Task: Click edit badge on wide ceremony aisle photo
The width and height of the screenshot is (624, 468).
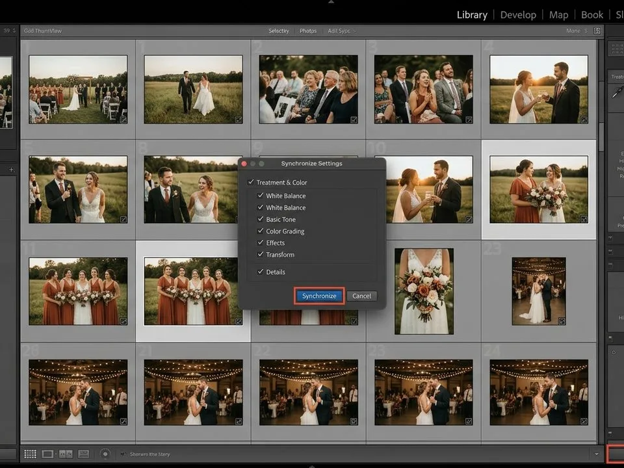Action: point(123,119)
